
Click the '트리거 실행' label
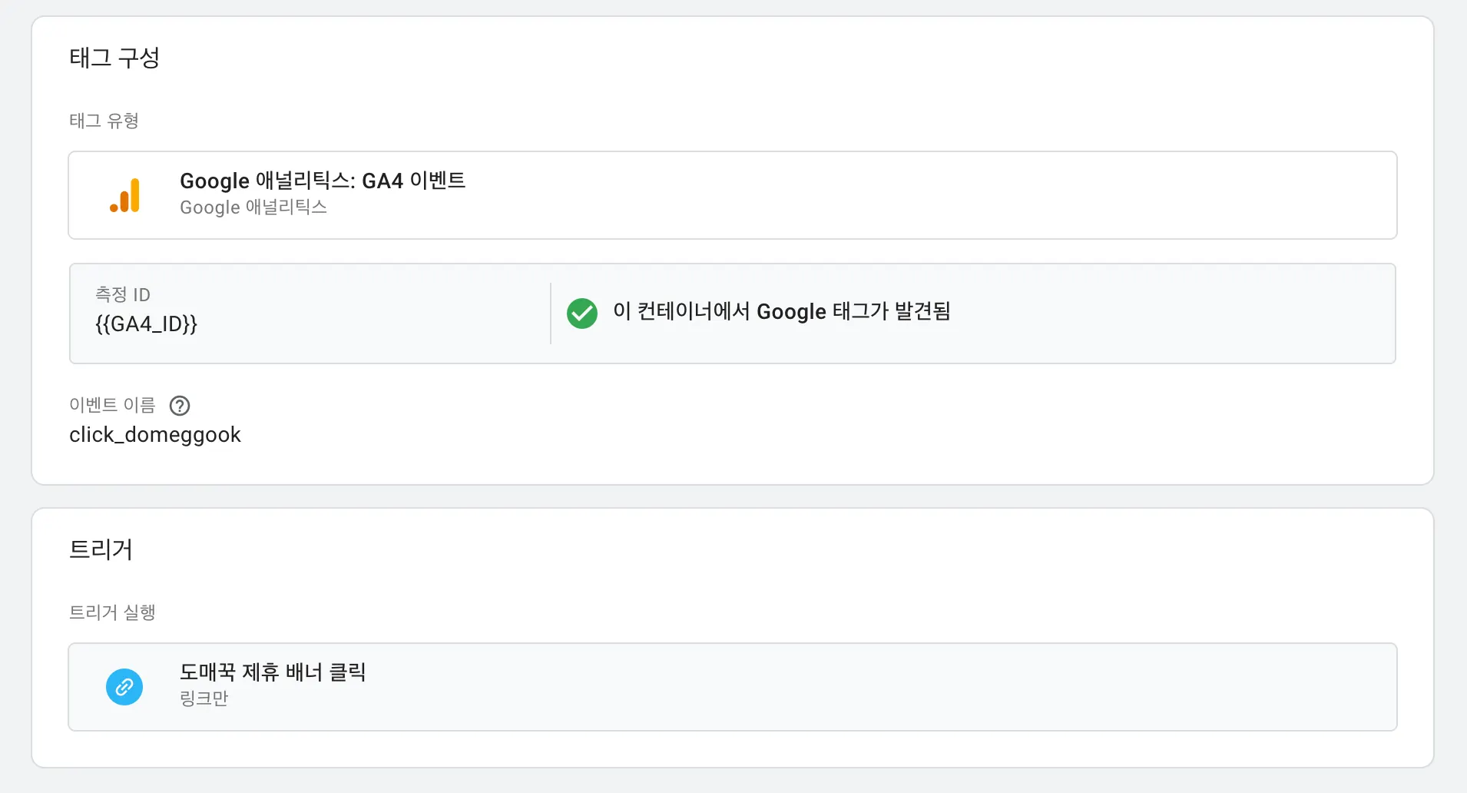click(112, 612)
